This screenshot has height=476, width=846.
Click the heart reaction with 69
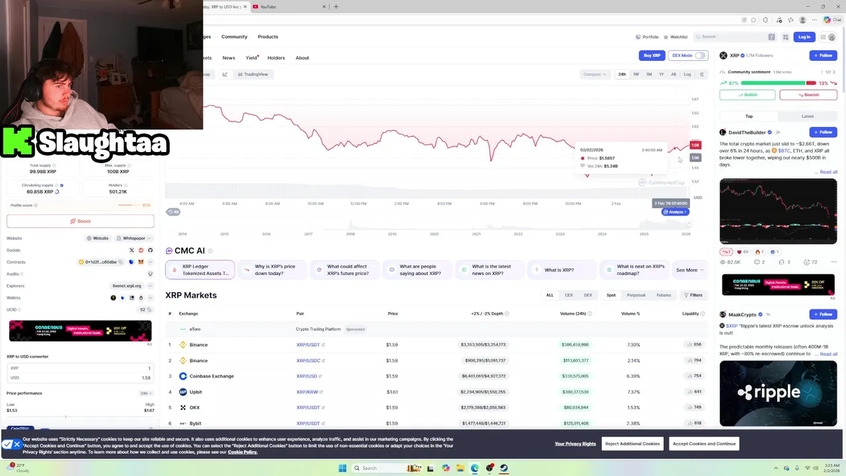[743, 252]
